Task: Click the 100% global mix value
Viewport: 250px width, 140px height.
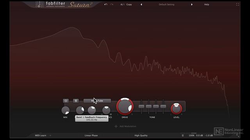Action: [x=191, y=135]
